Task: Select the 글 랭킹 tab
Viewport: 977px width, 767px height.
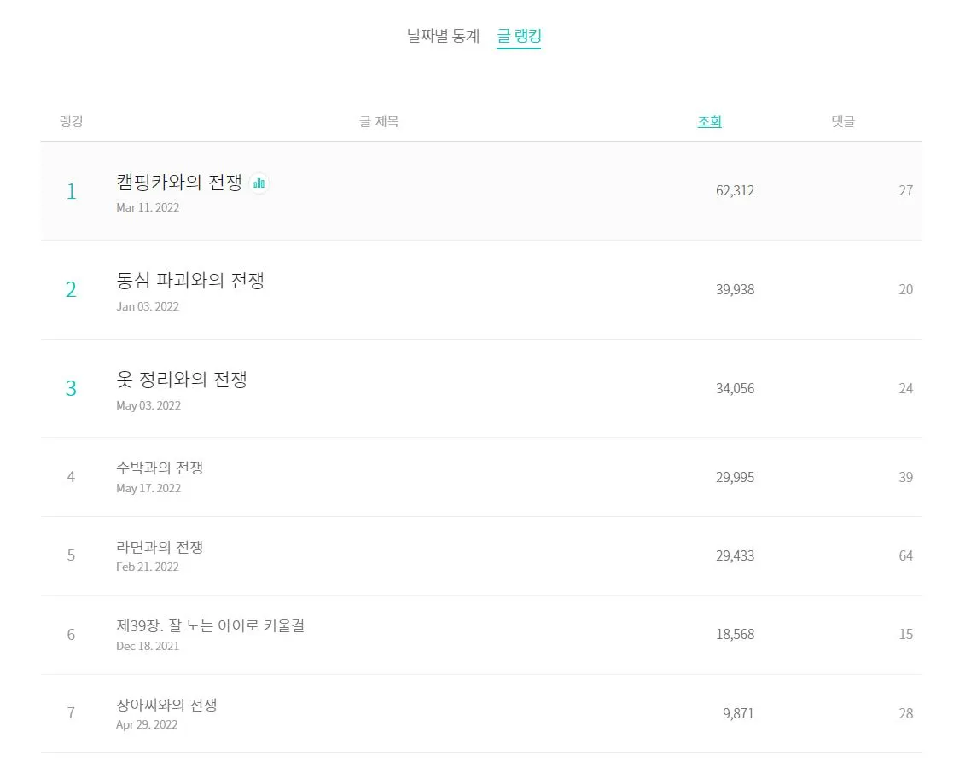Action: click(x=519, y=36)
